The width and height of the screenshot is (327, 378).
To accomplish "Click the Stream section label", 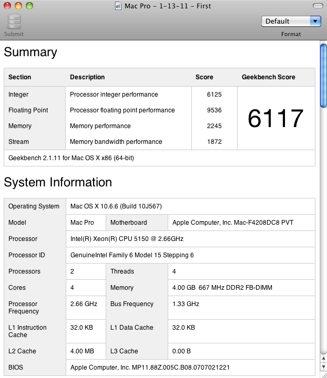I will 18,142.
